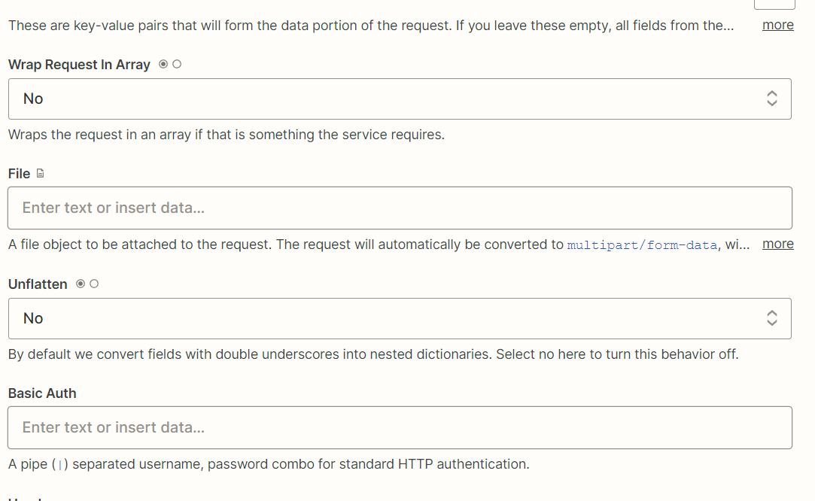Click the multipart/form-data code text
Image resolution: width=815 pixels, height=501 pixels.
[x=642, y=245]
